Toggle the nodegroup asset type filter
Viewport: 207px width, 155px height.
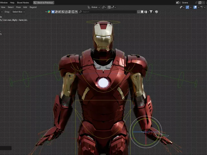(70, 12)
